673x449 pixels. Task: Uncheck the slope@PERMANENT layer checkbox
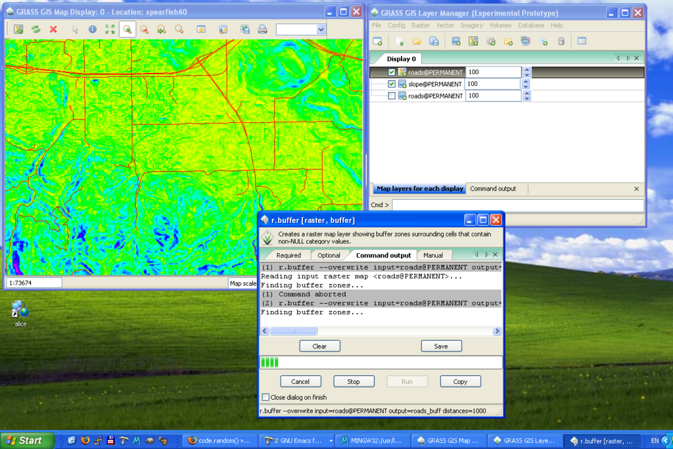click(392, 83)
